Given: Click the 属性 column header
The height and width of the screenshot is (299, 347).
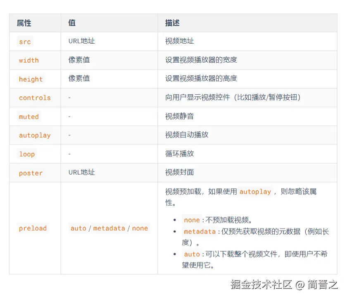Looking at the screenshot, I should tap(24, 23).
